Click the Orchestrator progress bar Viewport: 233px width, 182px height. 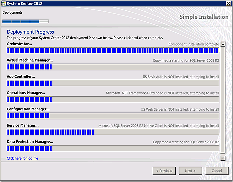(x=113, y=51)
